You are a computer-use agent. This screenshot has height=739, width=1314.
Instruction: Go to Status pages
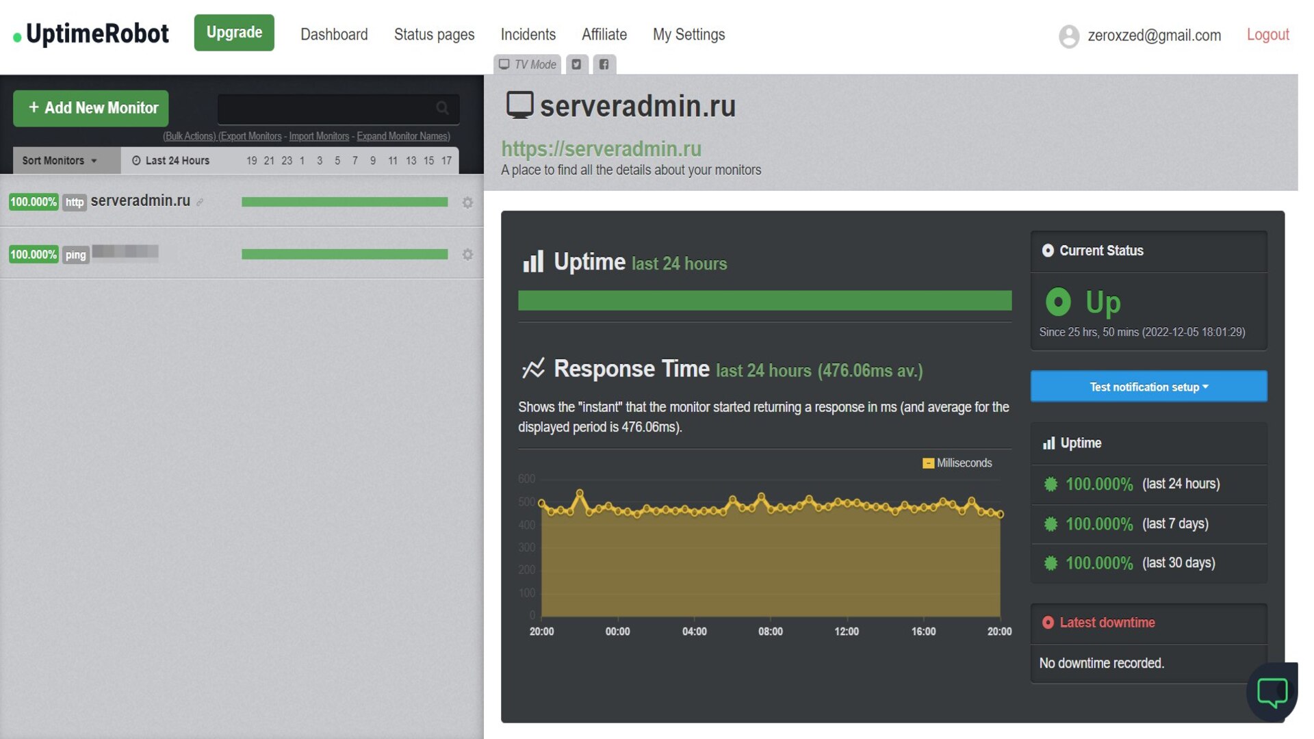[434, 34]
